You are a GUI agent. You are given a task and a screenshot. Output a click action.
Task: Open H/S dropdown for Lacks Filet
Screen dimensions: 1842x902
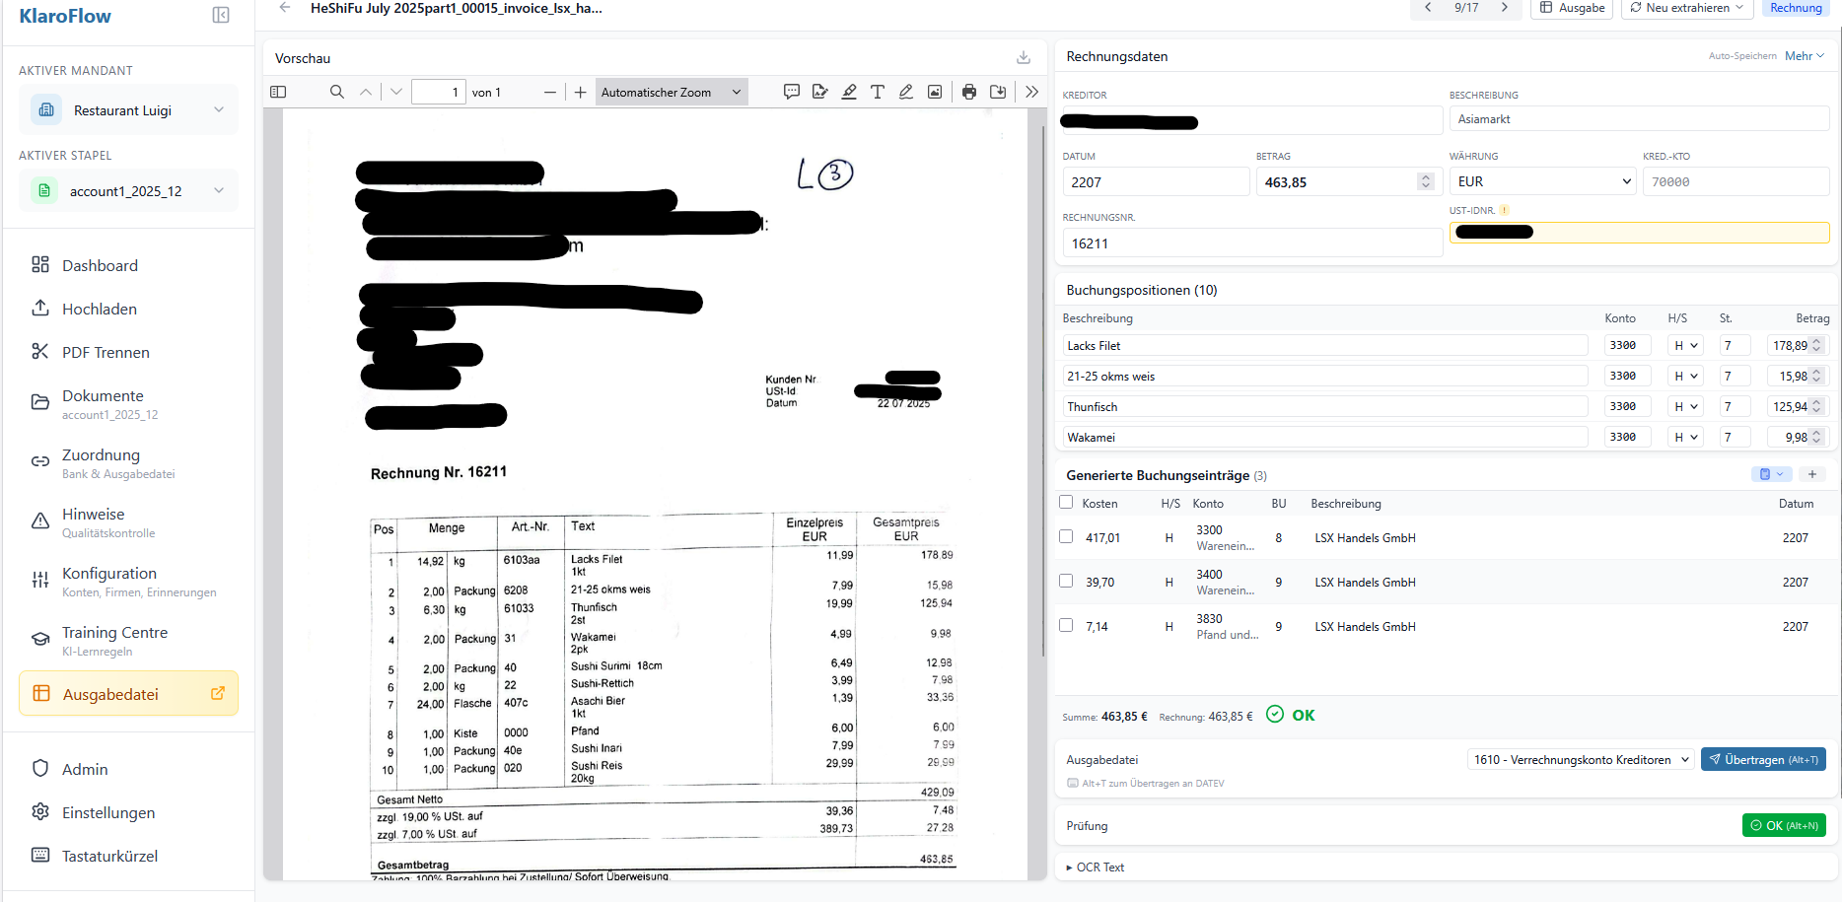click(x=1686, y=345)
